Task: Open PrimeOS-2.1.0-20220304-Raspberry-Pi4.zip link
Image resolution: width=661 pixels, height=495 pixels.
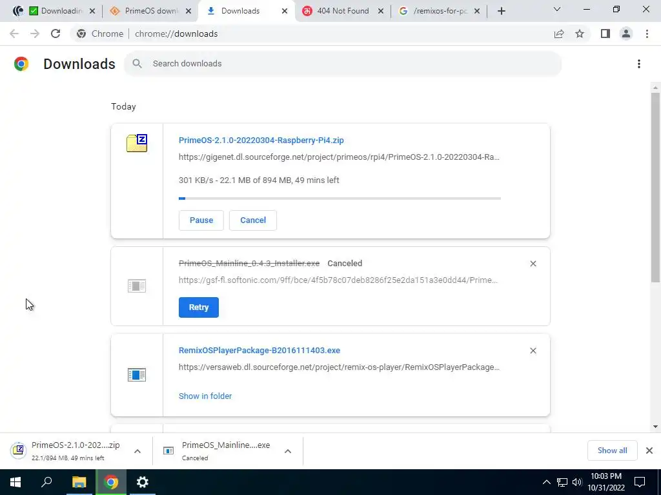Action: click(261, 140)
